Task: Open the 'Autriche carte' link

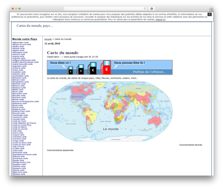Action: pyautogui.click(x=19, y=74)
